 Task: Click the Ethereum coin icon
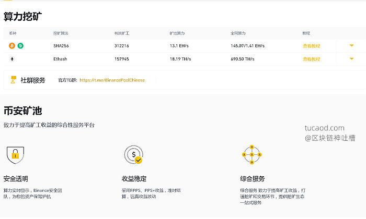pos(12,59)
